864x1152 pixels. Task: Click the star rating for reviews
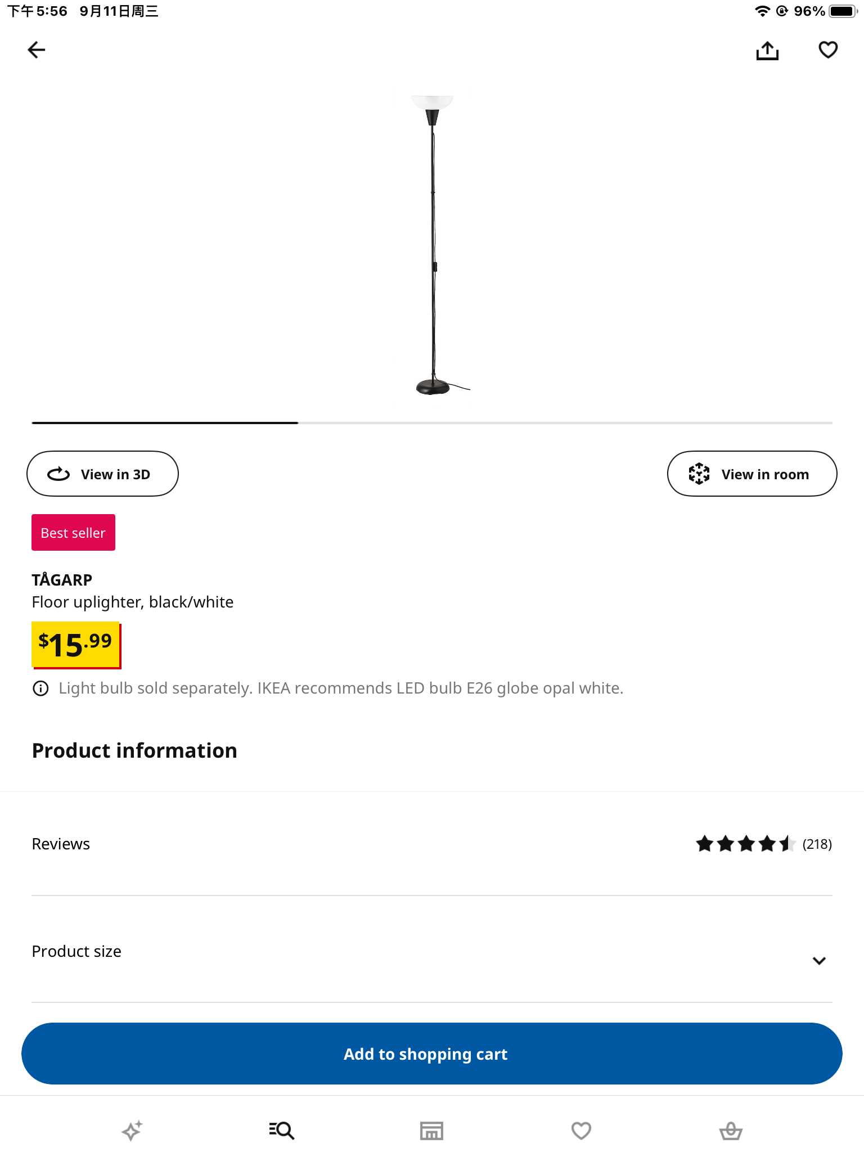pyautogui.click(x=745, y=844)
